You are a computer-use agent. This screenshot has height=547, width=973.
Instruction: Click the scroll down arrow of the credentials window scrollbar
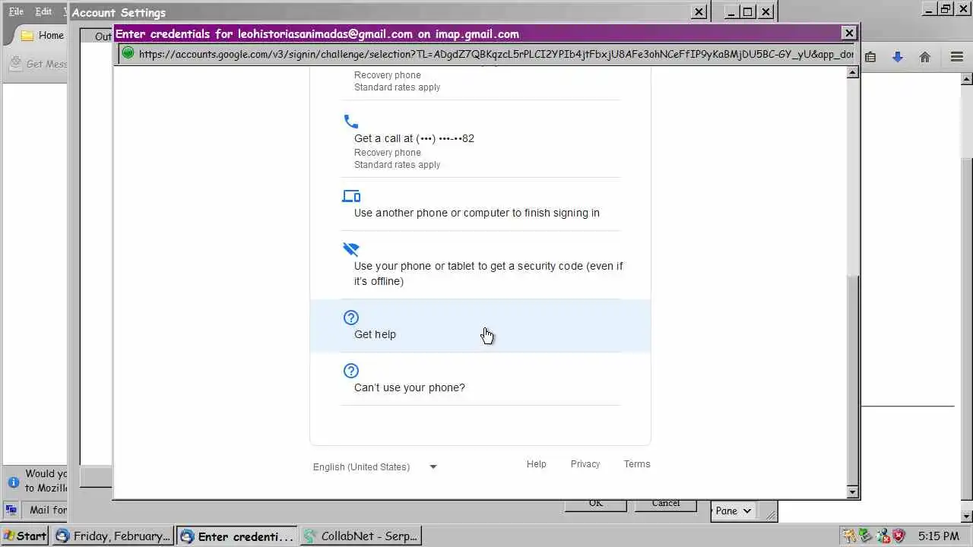coord(853,492)
